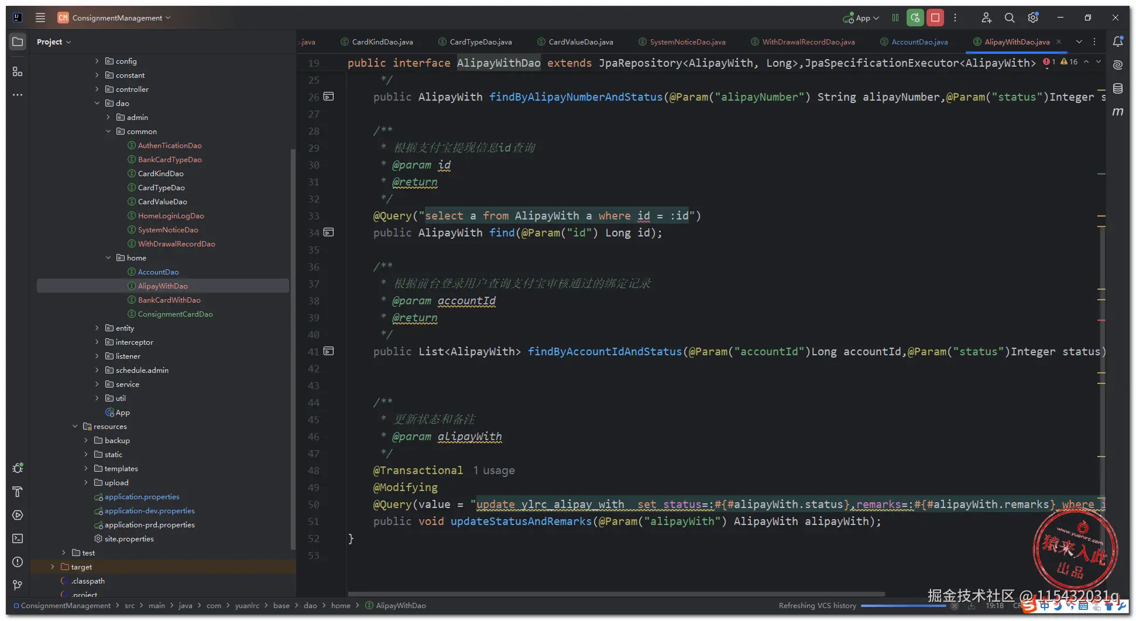Expand the controller folder
Viewport: 1136px width, 621px height.
(x=97, y=89)
